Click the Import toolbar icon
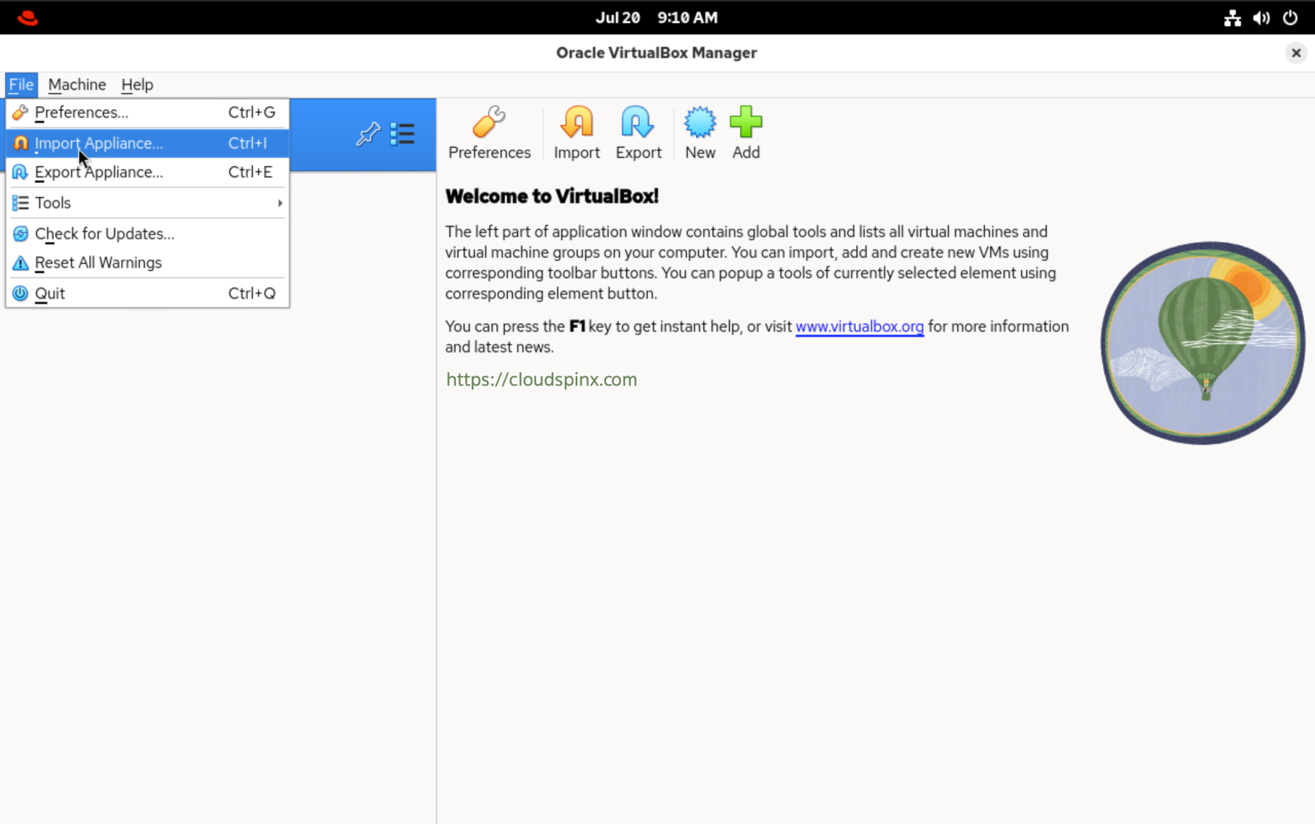Image resolution: width=1315 pixels, height=824 pixels. (x=575, y=132)
